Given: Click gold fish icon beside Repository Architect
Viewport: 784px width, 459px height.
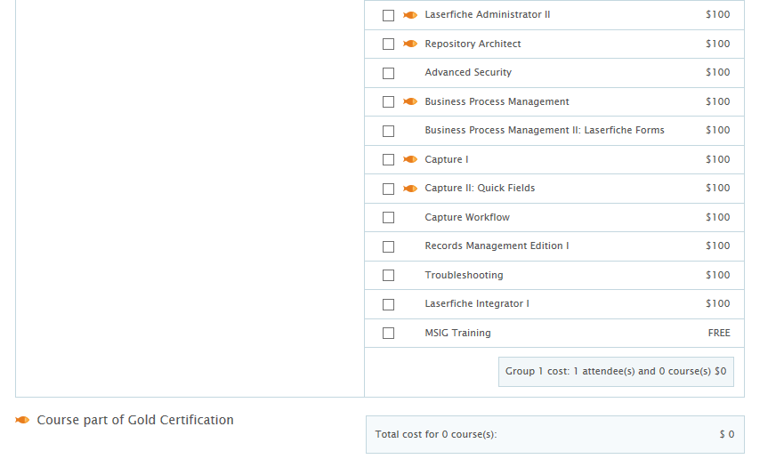Looking at the screenshot, I should [x=410, y=44].
